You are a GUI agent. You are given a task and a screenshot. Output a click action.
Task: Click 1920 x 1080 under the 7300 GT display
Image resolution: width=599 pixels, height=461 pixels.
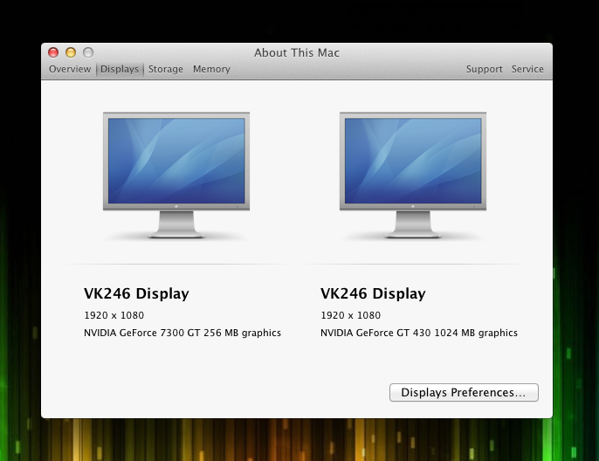coord(114,315)
